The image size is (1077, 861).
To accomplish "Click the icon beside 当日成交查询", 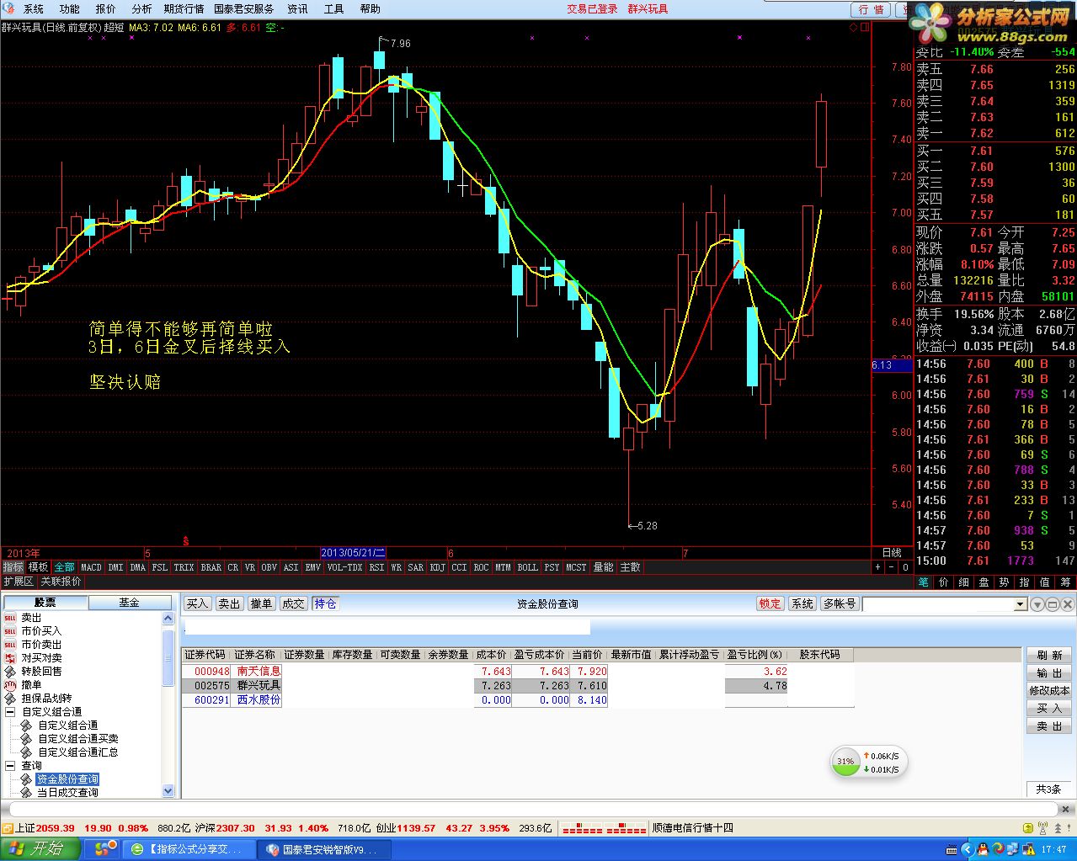I will click(x=26, y=793).
